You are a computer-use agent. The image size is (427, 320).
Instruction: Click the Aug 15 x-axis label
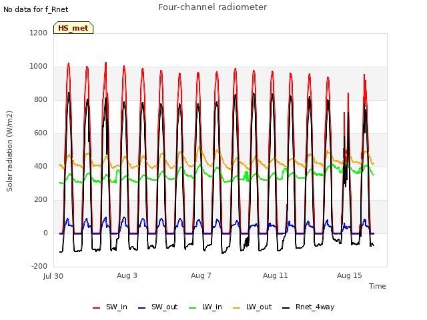pyautogui.click(x=350, y=275)
